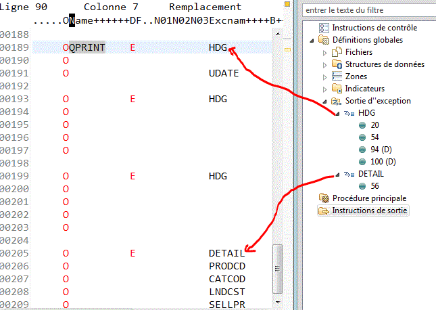436x310 pixels.
Task: Click the editor scrollbar down arrow
Action: pyautogui.click(x=278, y=302)
